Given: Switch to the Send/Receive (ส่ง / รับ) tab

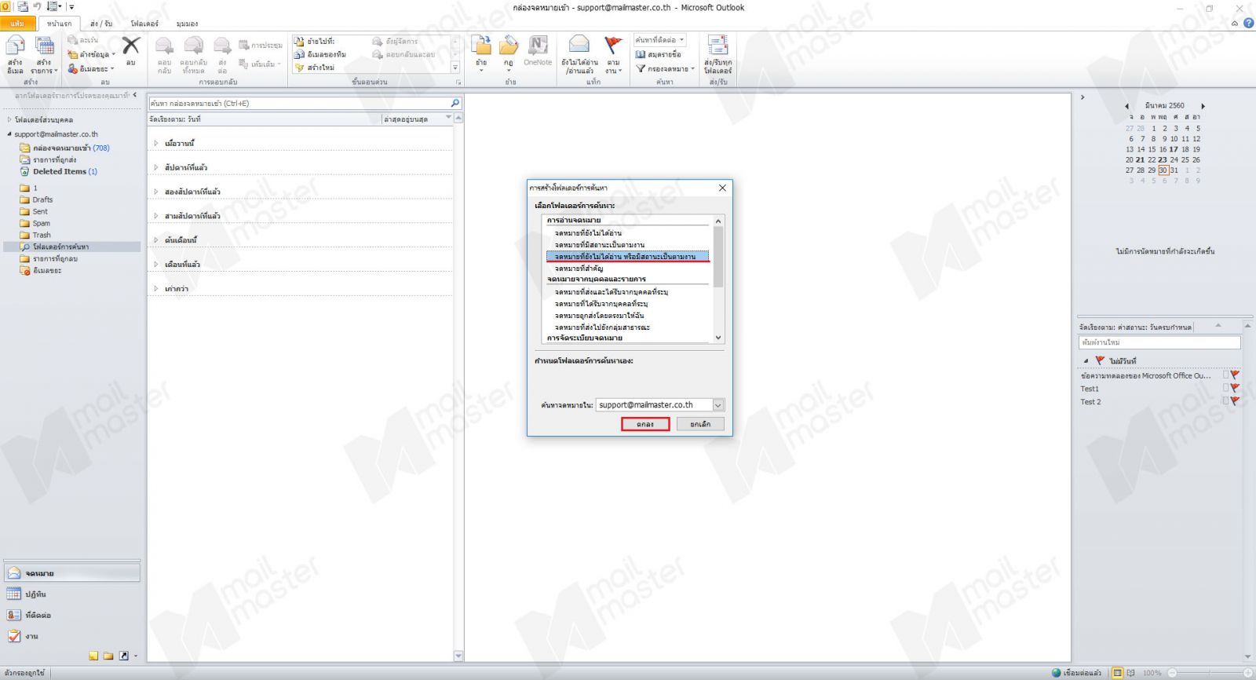Looking at the screenshot, I should click(101, 24).
